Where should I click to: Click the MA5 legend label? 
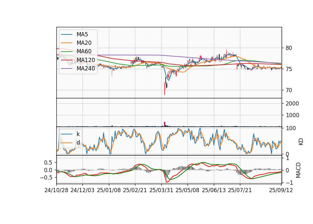[82, 34]
